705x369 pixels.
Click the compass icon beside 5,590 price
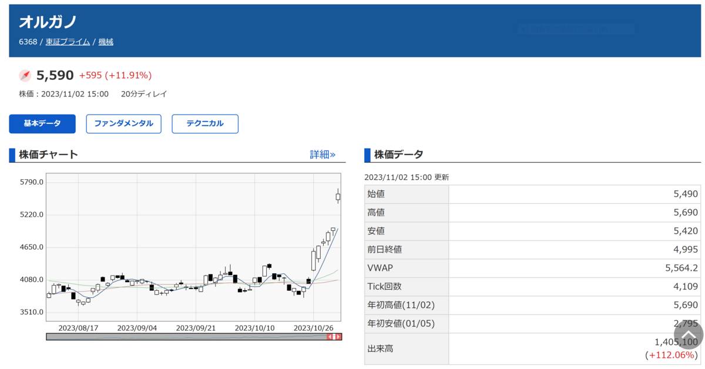pyautogui.click(x=25, y=75)
